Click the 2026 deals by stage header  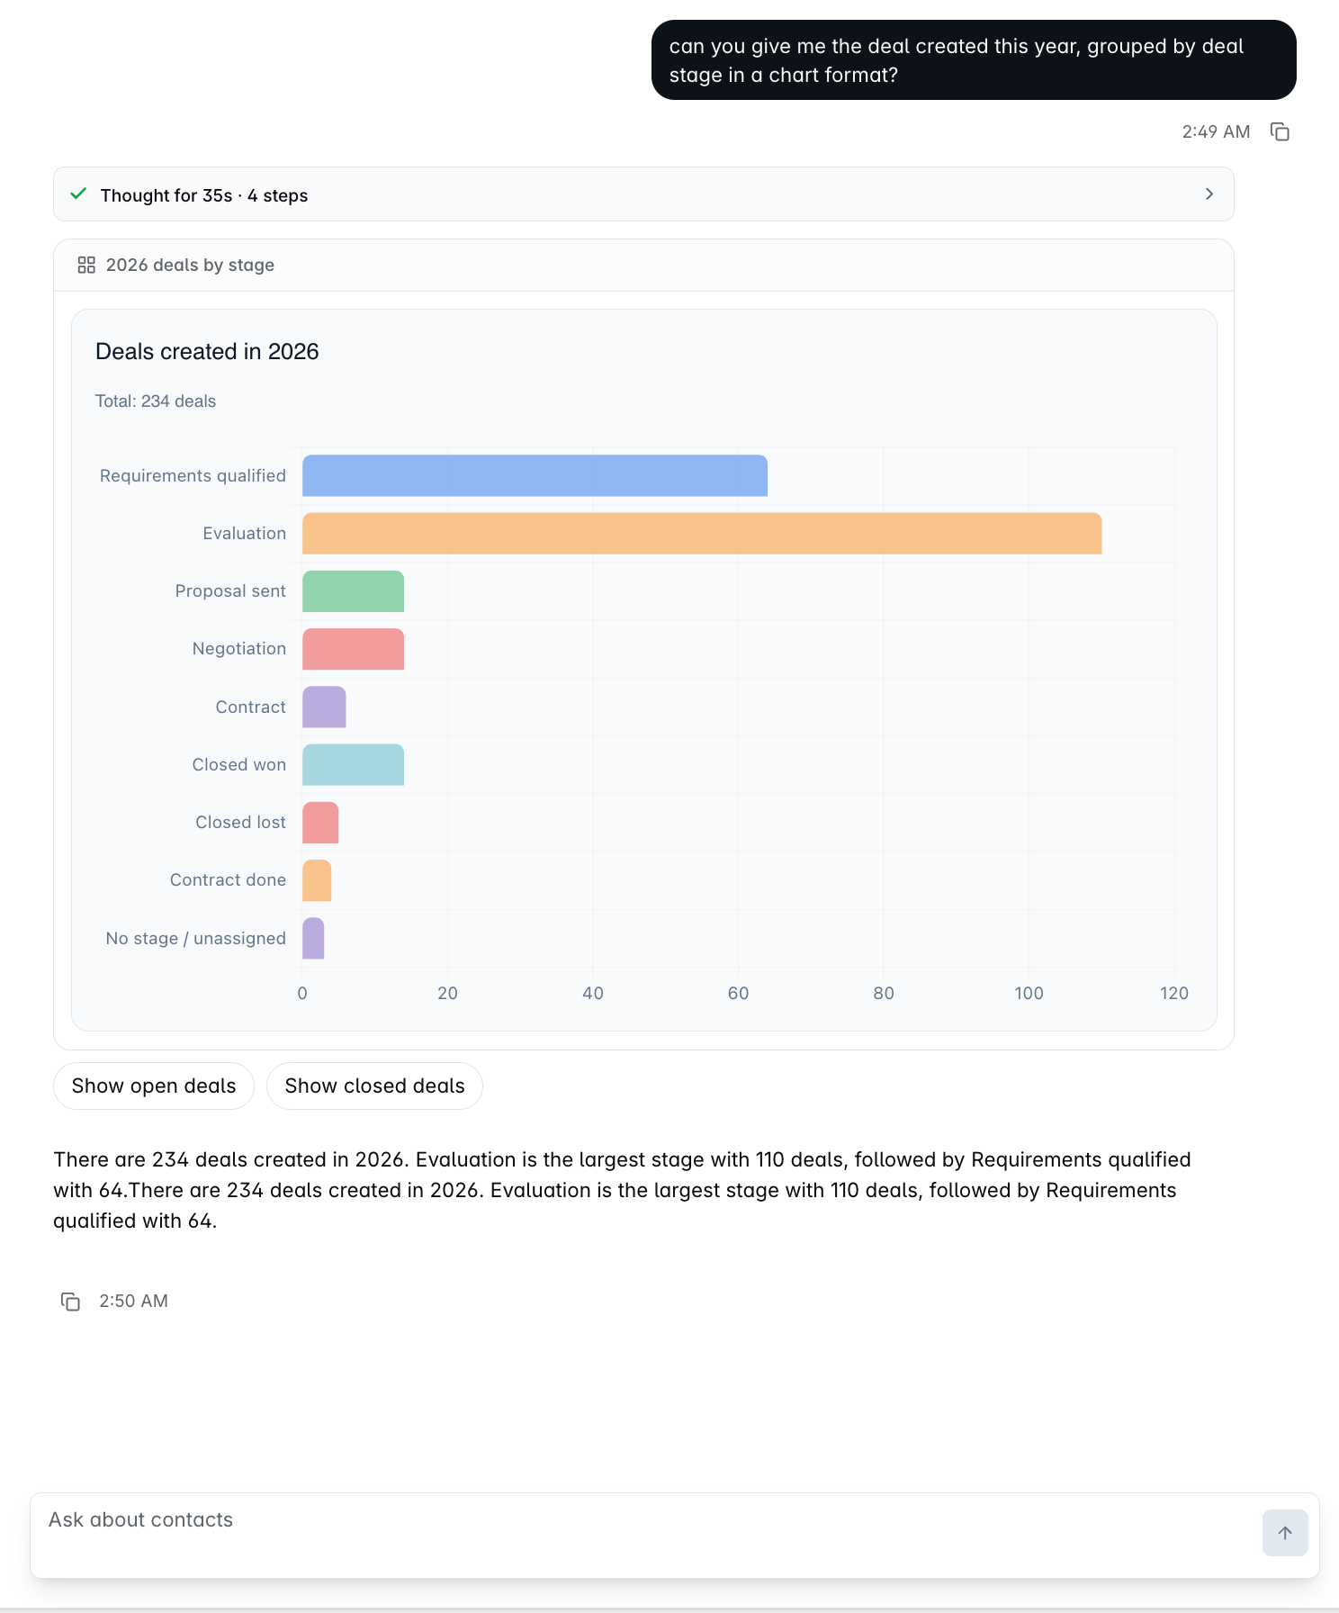coord(190,265)
